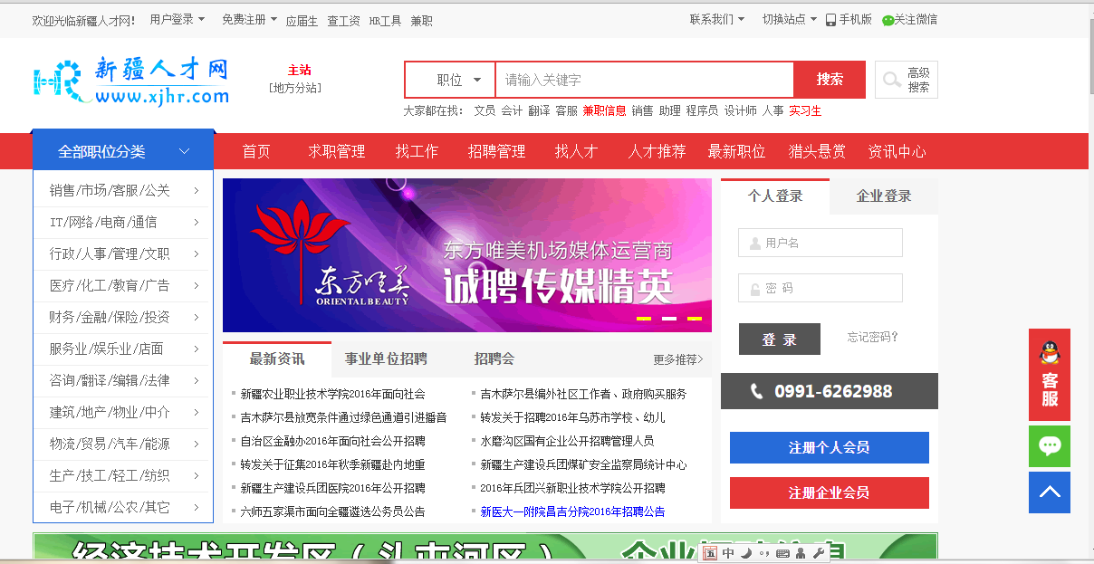Expand 行政/人事/管理/文职 category
Screen dimensions: 1094x564
124,253
